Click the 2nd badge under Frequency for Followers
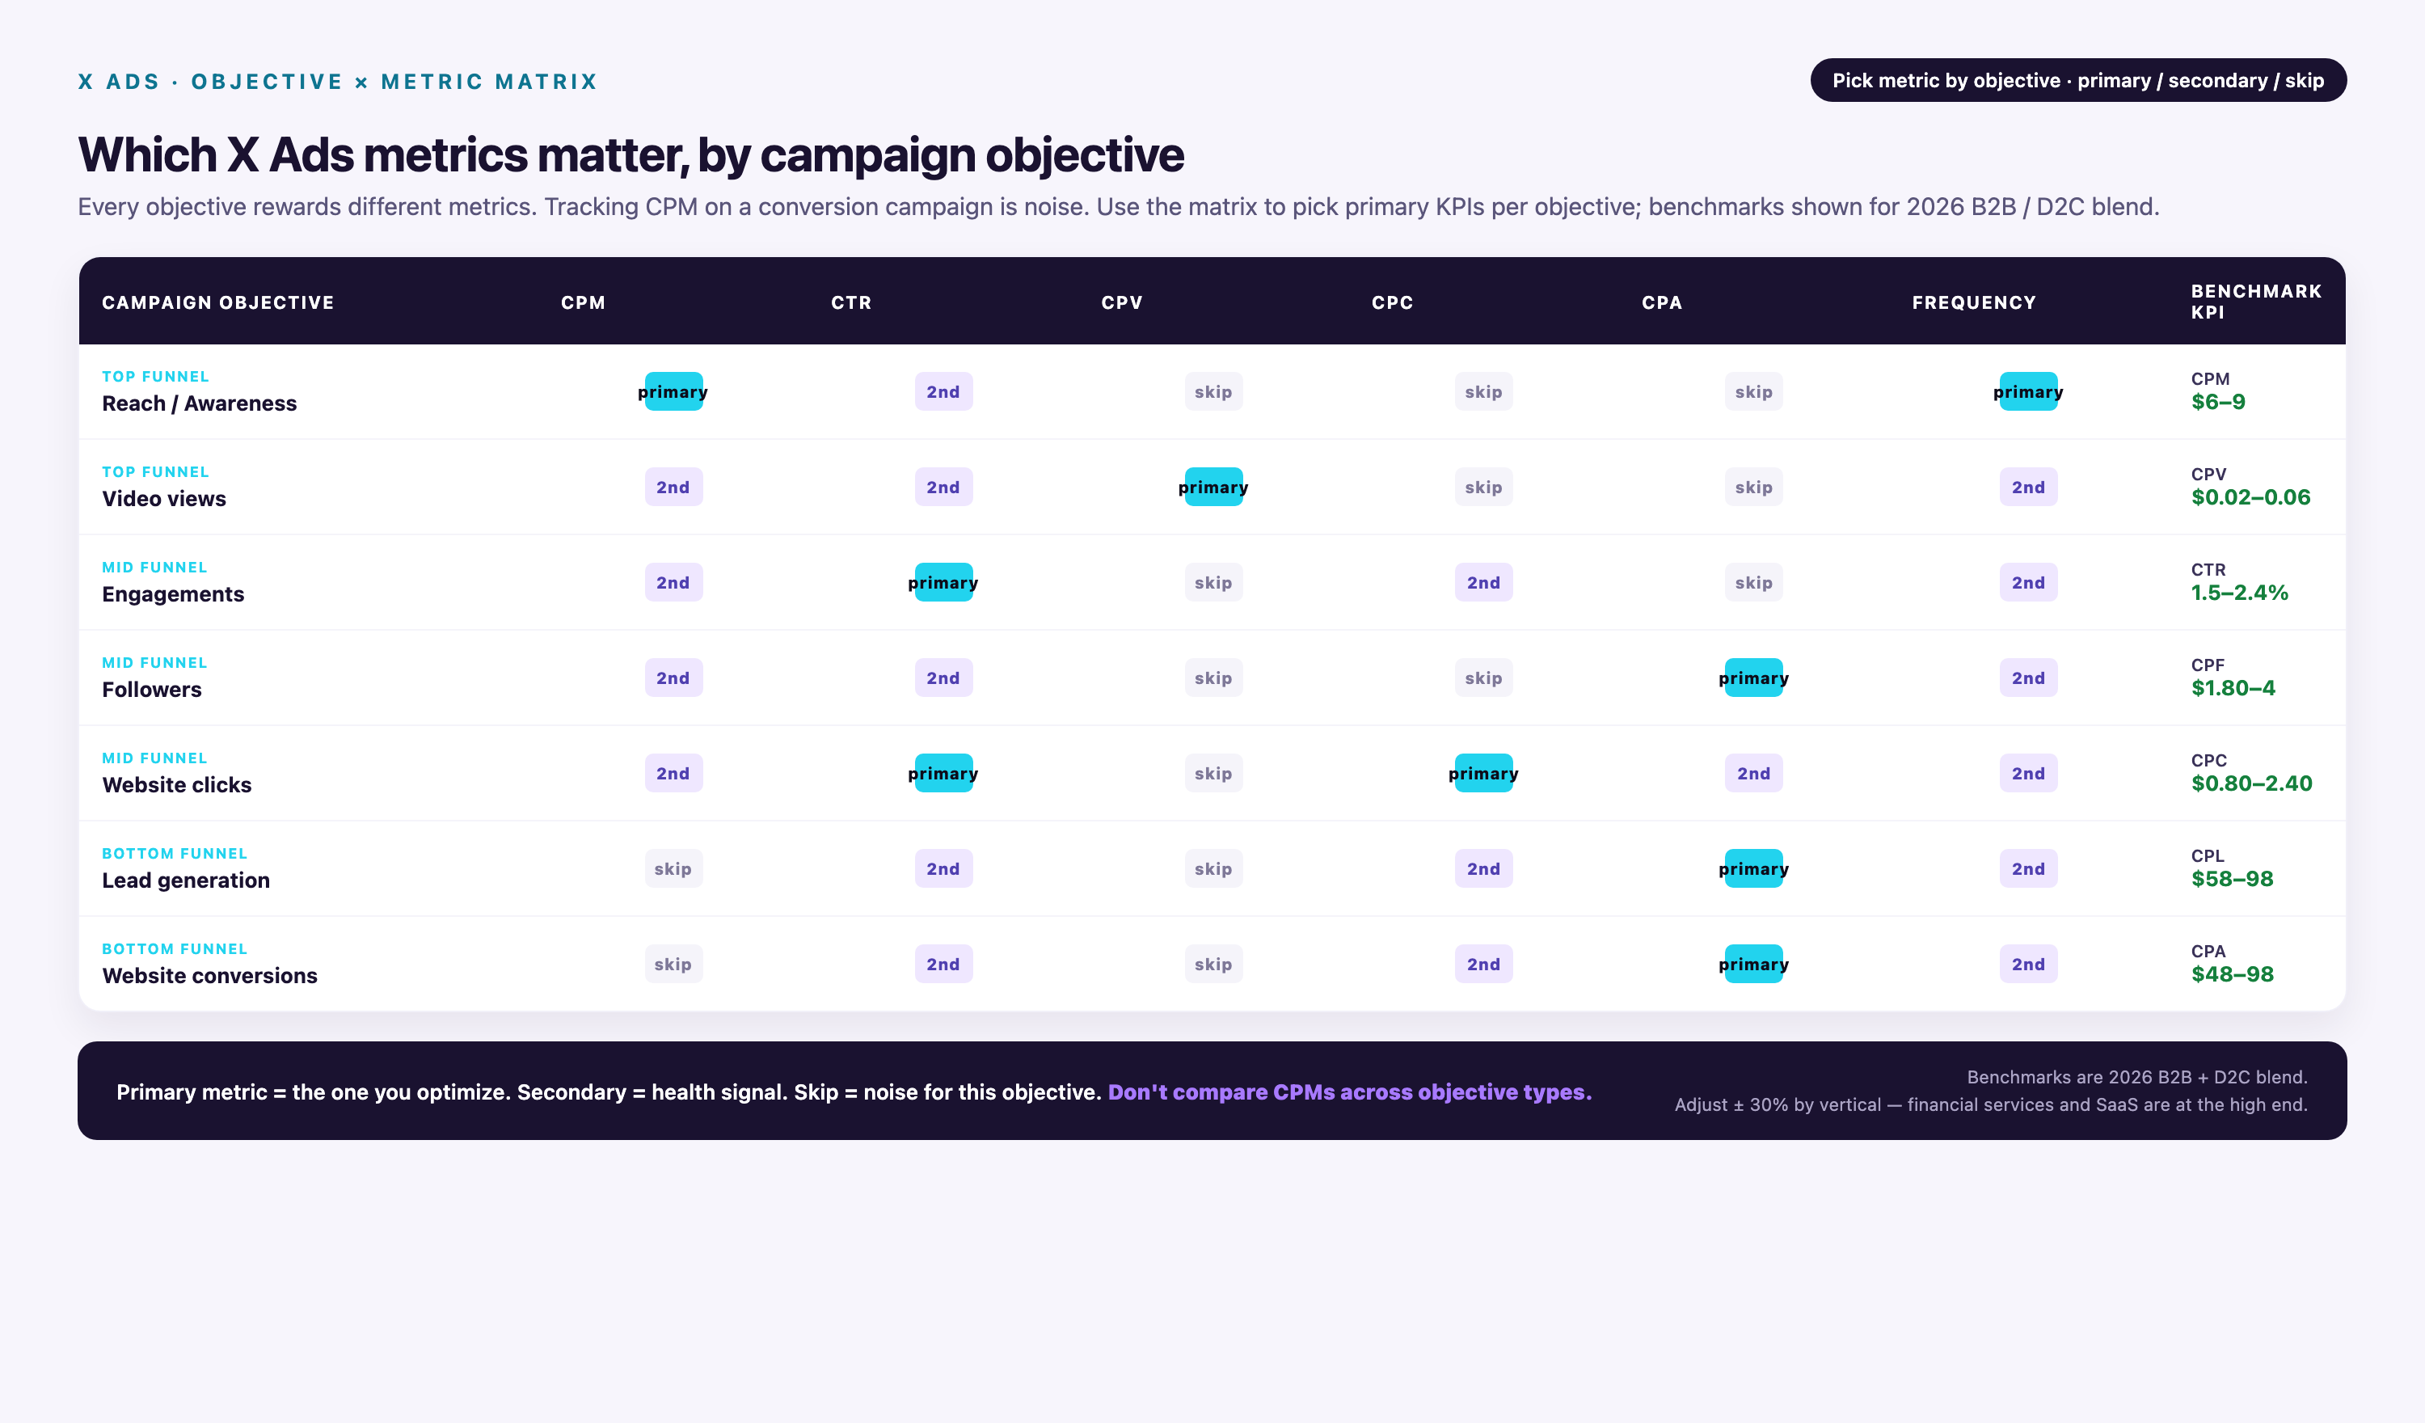 tap(2029, 678)
